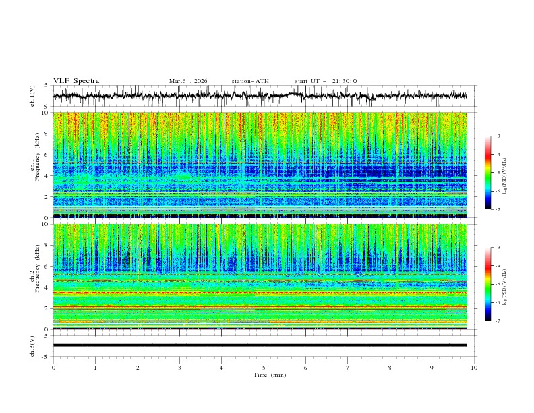This screenshot has width=534, height=413.
Task: Click the time axis tick label "9"
Action: (x=432, y=368)
